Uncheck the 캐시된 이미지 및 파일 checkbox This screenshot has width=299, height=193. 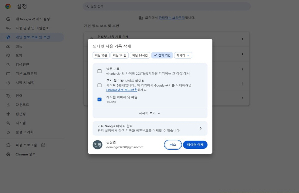(99, 99)
